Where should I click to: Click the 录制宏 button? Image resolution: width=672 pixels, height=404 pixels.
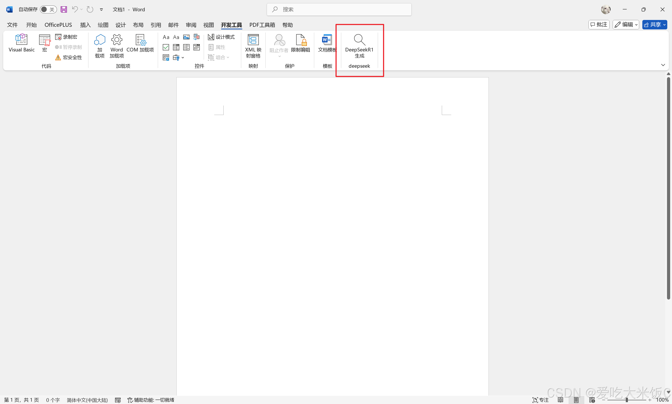point(66,37)
